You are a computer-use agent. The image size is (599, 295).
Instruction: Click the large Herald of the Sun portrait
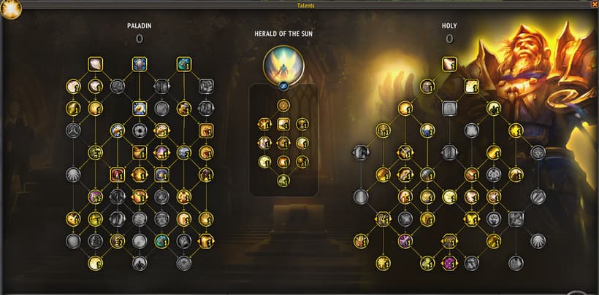[283, 66]
